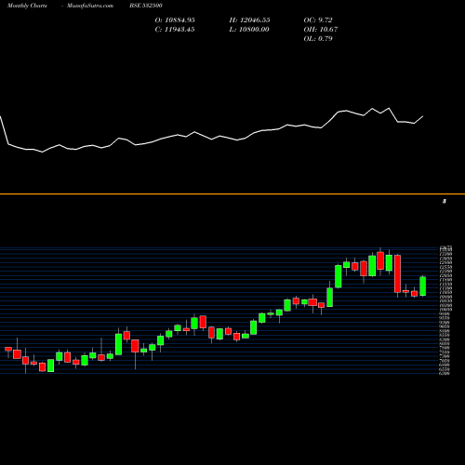The image size is (465, 465).
Task: Click the 'Monthly Charts' title text
Action: 27,6
